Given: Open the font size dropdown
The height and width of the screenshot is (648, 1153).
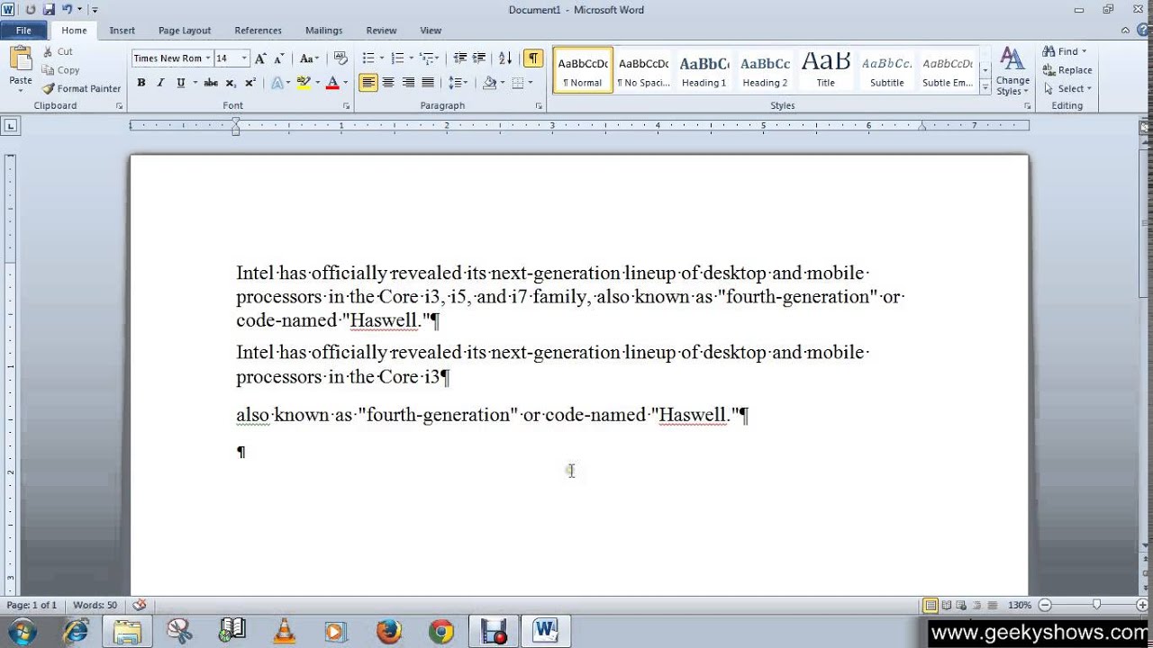Looking at the screenshot, I should tap(244, 58).
